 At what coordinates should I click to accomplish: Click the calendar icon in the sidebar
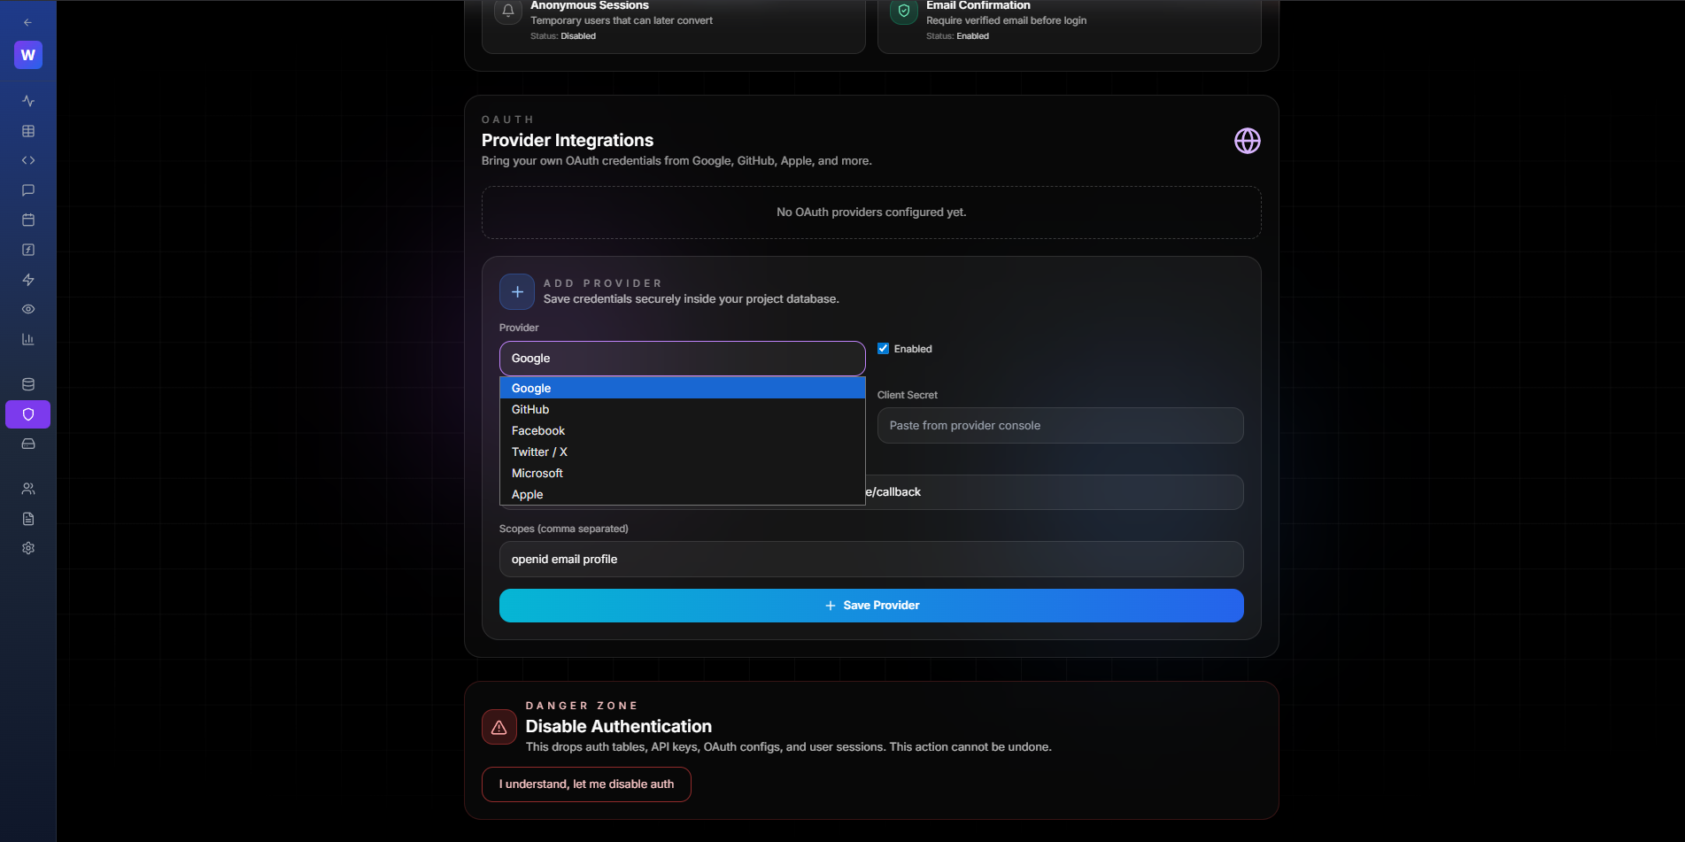27,220
